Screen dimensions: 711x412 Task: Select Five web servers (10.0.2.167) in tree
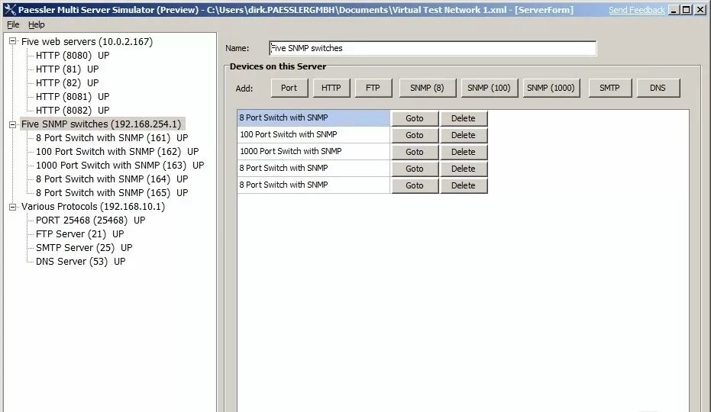click(87, 42)
